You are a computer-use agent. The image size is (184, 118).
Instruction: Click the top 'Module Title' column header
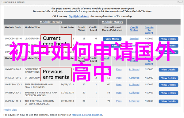tap(32, 27)
